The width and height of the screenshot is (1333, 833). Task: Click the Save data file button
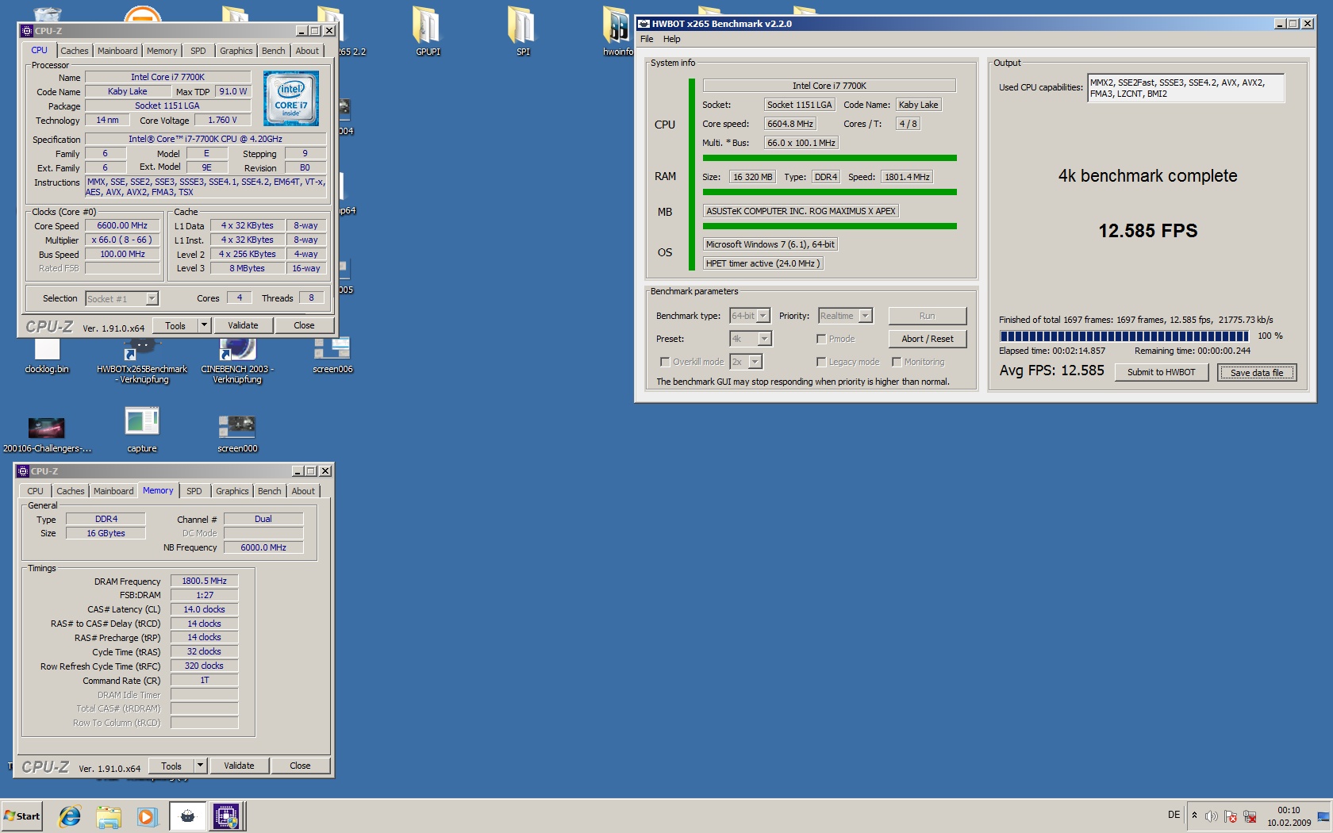click(1257, 372)
